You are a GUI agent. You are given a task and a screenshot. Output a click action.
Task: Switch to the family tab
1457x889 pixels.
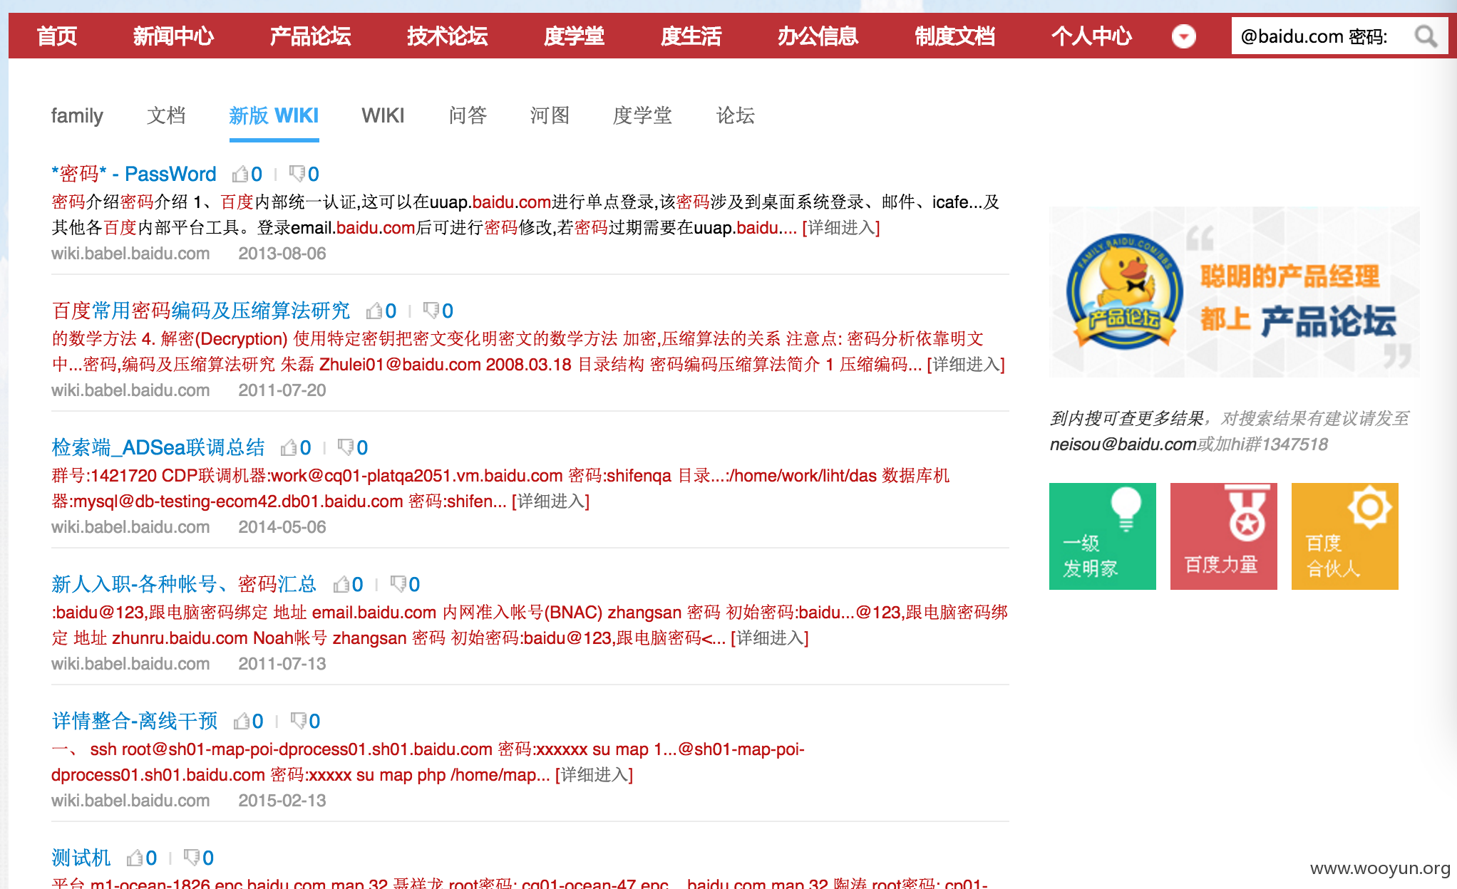point(77,115)
